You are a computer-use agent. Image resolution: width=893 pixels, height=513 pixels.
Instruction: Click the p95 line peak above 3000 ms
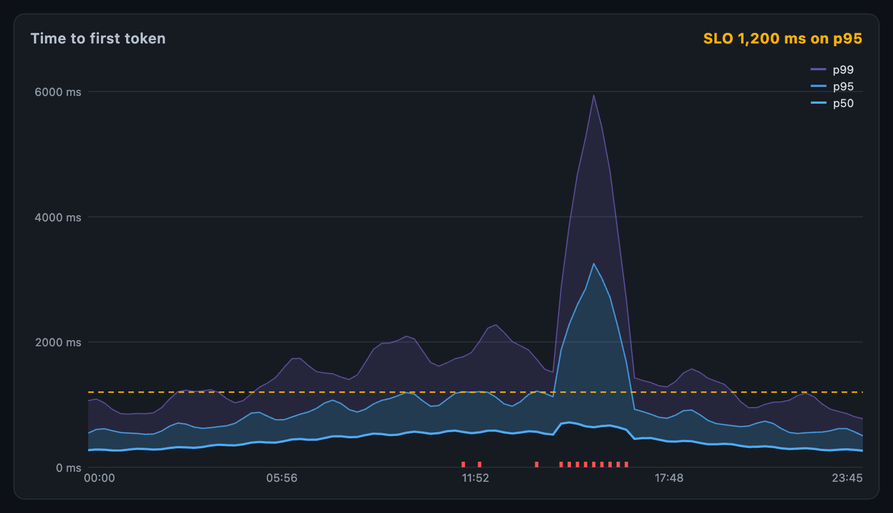[x=594, y=264]
